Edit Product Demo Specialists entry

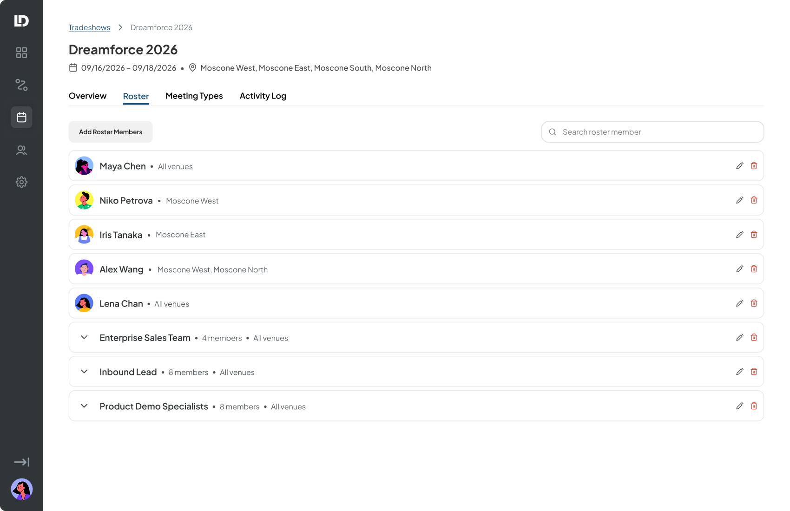pyautogui.click(x=740, y=406)
